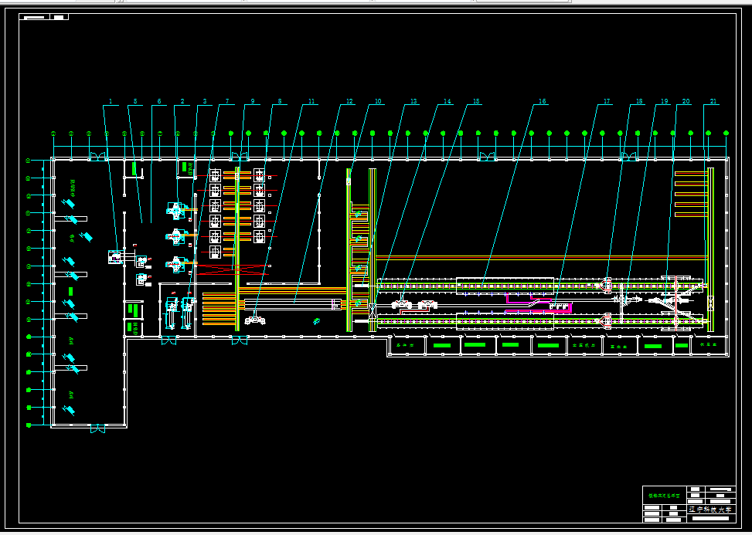The width and height of the screenshot is (752, 535).
Task: Click the callout number 21 label
Action: pyautogui.click(x=713, y=102)
